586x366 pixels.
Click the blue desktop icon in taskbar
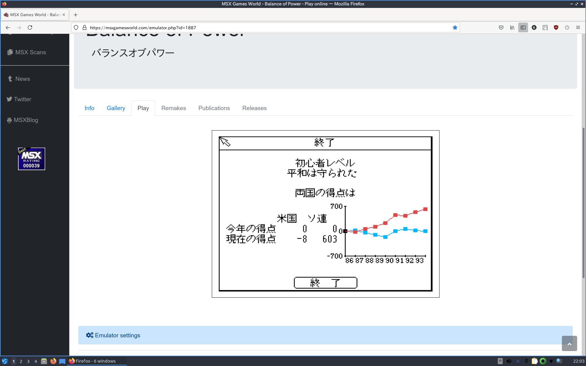click(x=62, y=361)
